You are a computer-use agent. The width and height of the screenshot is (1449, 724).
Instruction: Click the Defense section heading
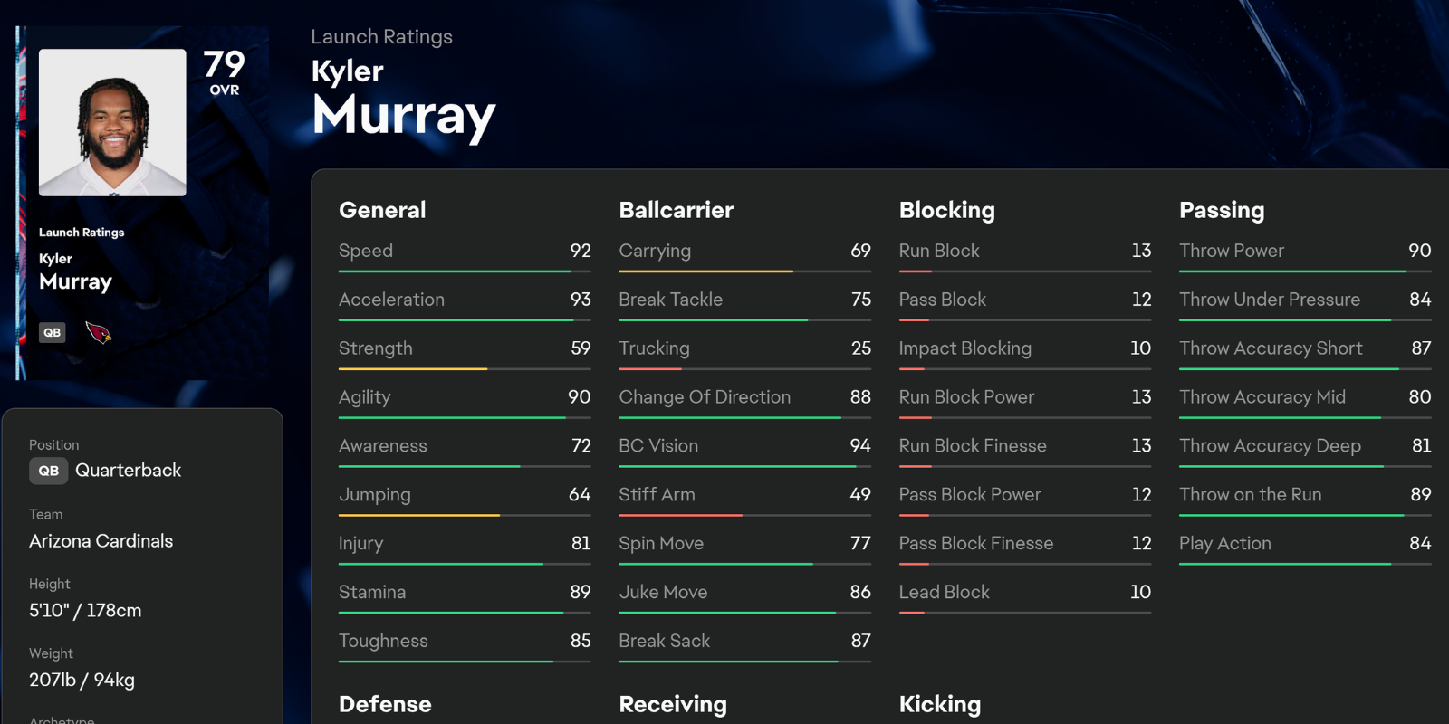coord(385,704)
